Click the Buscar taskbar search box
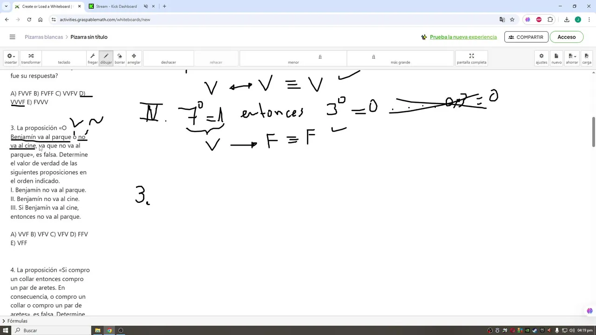 [x=51, y=330]
